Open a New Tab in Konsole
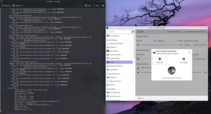Screen dimensions: 211x114 [x=6, y=6]
